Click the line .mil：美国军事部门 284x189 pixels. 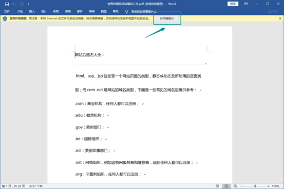[x=92, y=151]
